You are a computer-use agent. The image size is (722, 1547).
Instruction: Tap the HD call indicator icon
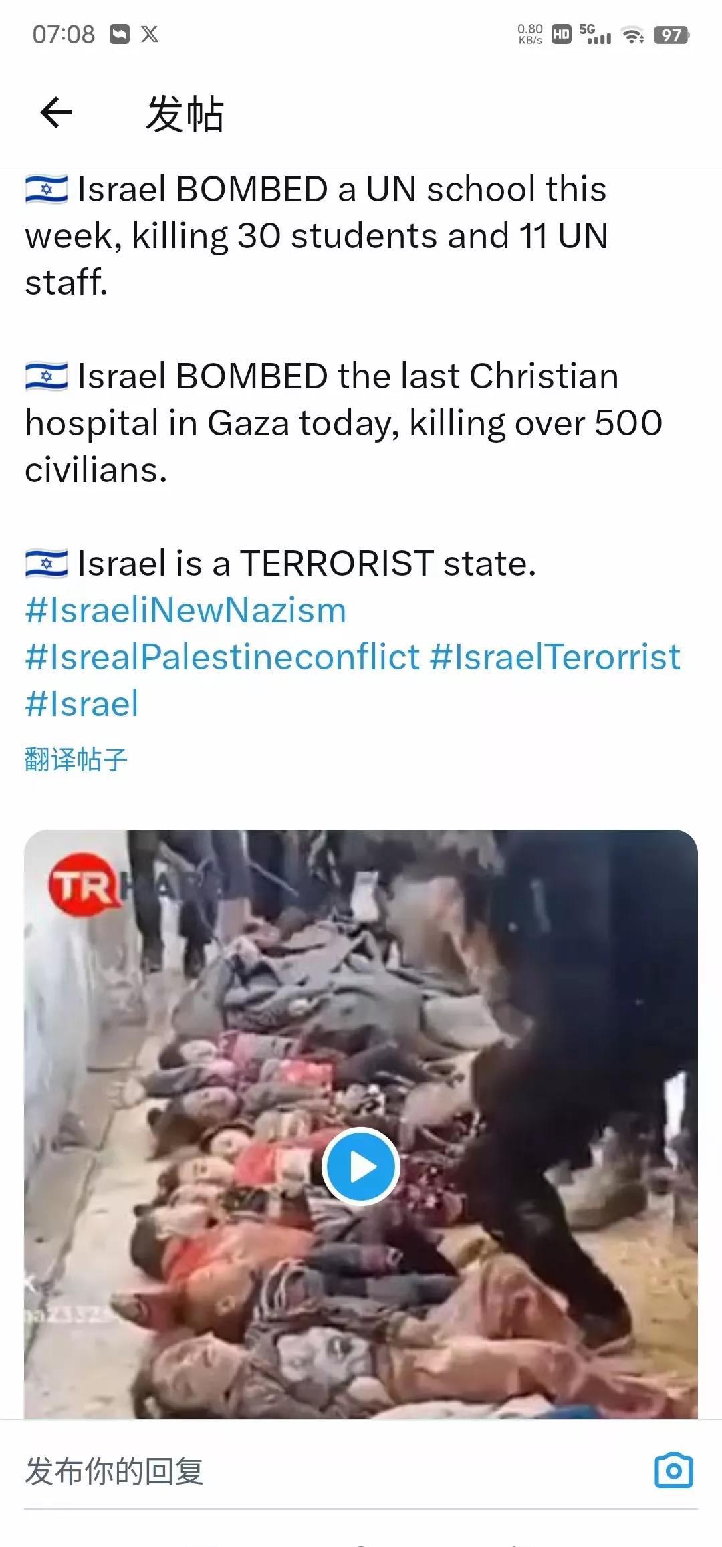coord(562,35)
